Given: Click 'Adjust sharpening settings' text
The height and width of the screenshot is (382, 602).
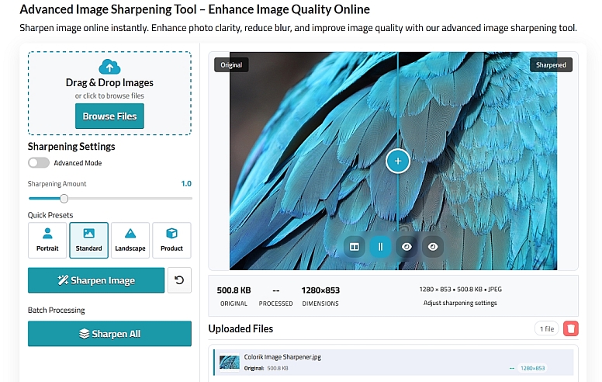Looking at the screenshot, I should point(460,303).
